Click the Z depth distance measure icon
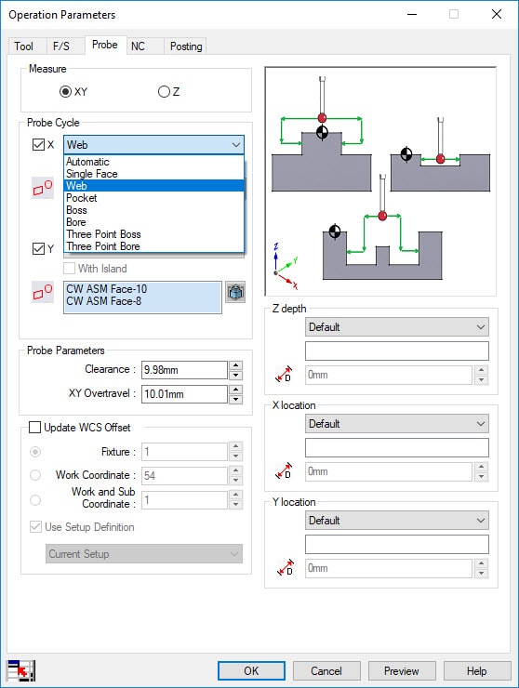Image resolution: width=519 pixels, height=688 pixels. [284, 375]
